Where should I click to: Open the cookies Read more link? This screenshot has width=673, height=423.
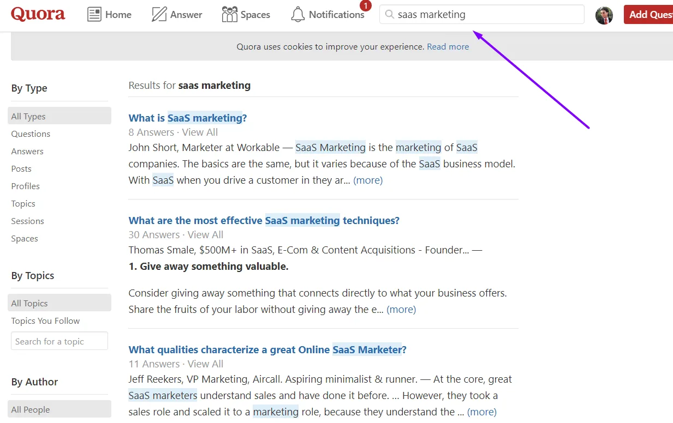448,47
